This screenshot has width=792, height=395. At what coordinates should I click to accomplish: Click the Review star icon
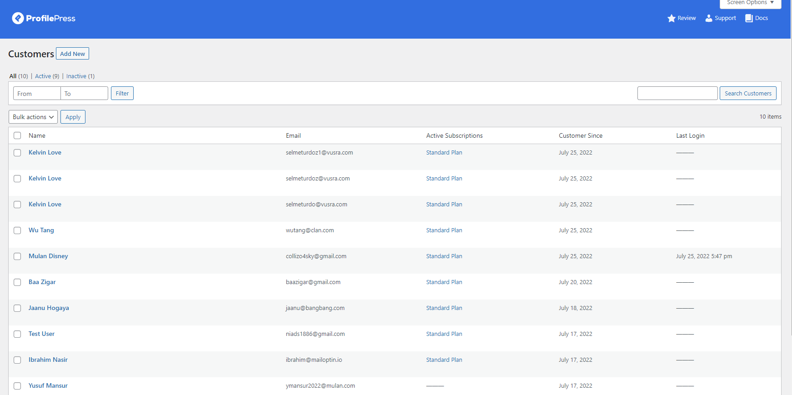point(671,18)
